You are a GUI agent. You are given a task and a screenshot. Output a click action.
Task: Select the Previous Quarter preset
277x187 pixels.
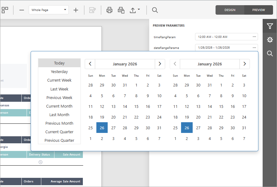[59, 140]
